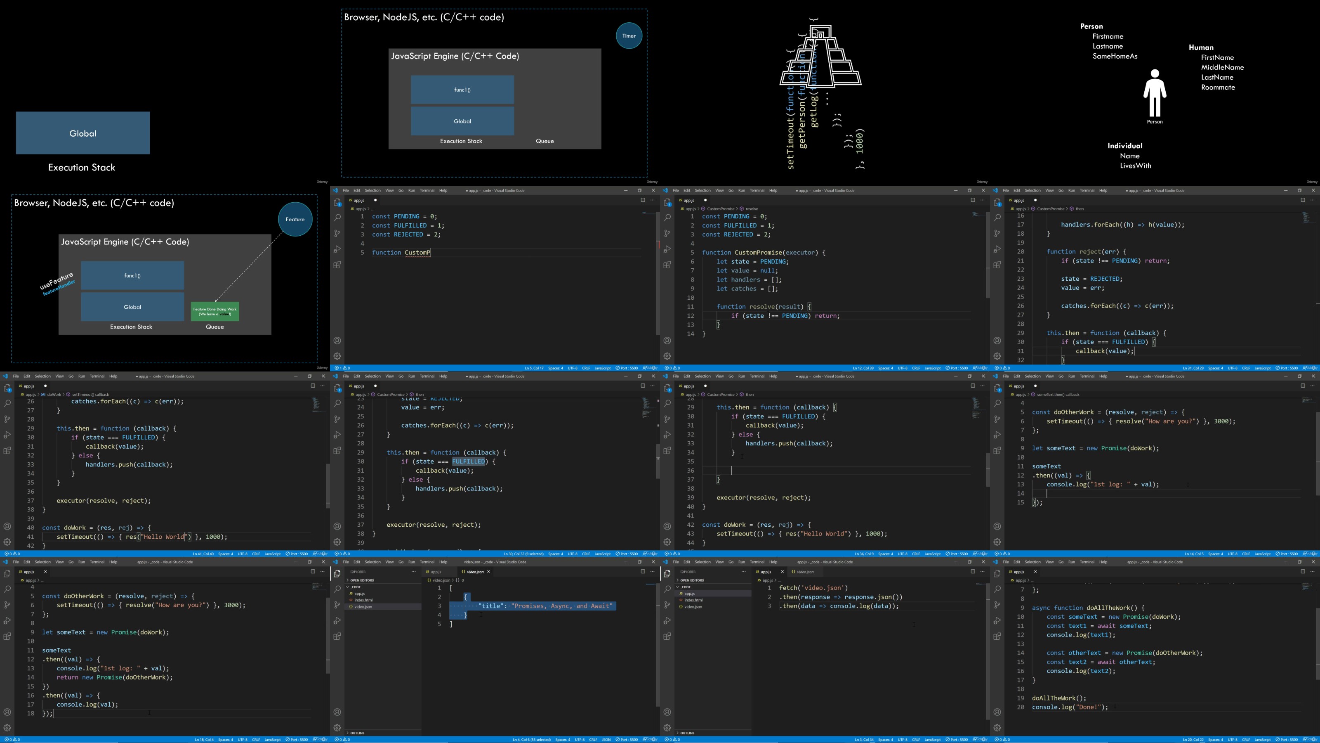Close the italic video.json editor tab
1320x743 pixels.
point(488,571)
